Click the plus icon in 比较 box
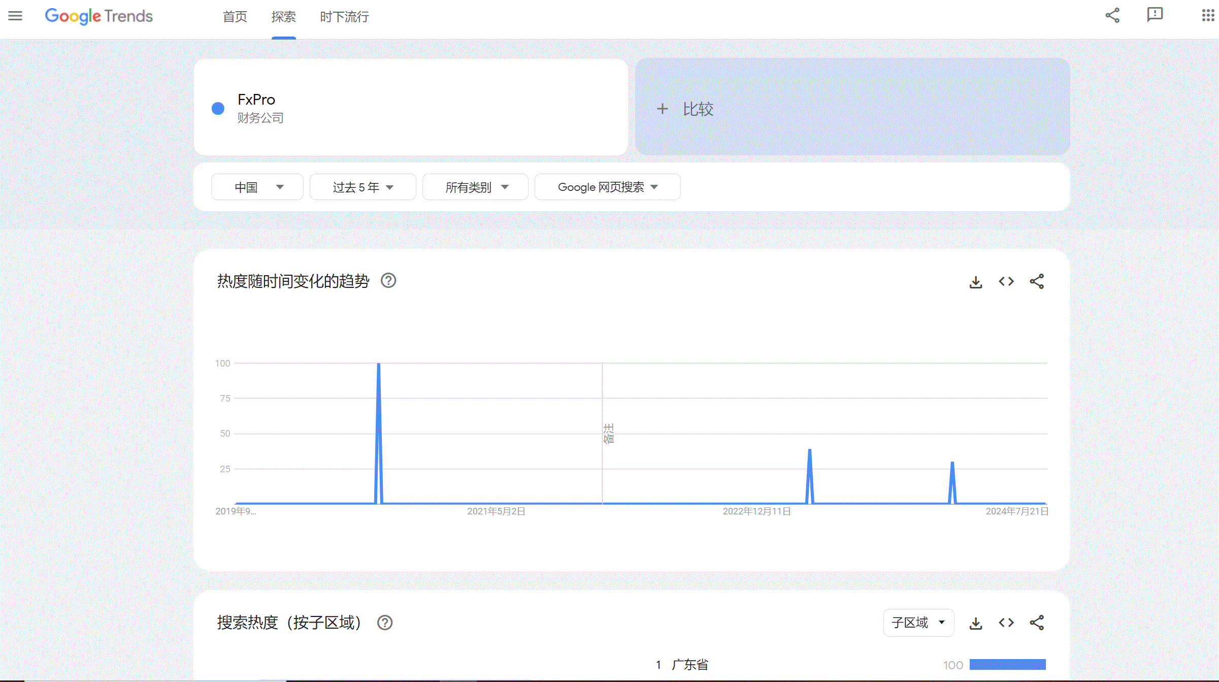The height and width of the screenshot is (682, 1219). [662, 109]
